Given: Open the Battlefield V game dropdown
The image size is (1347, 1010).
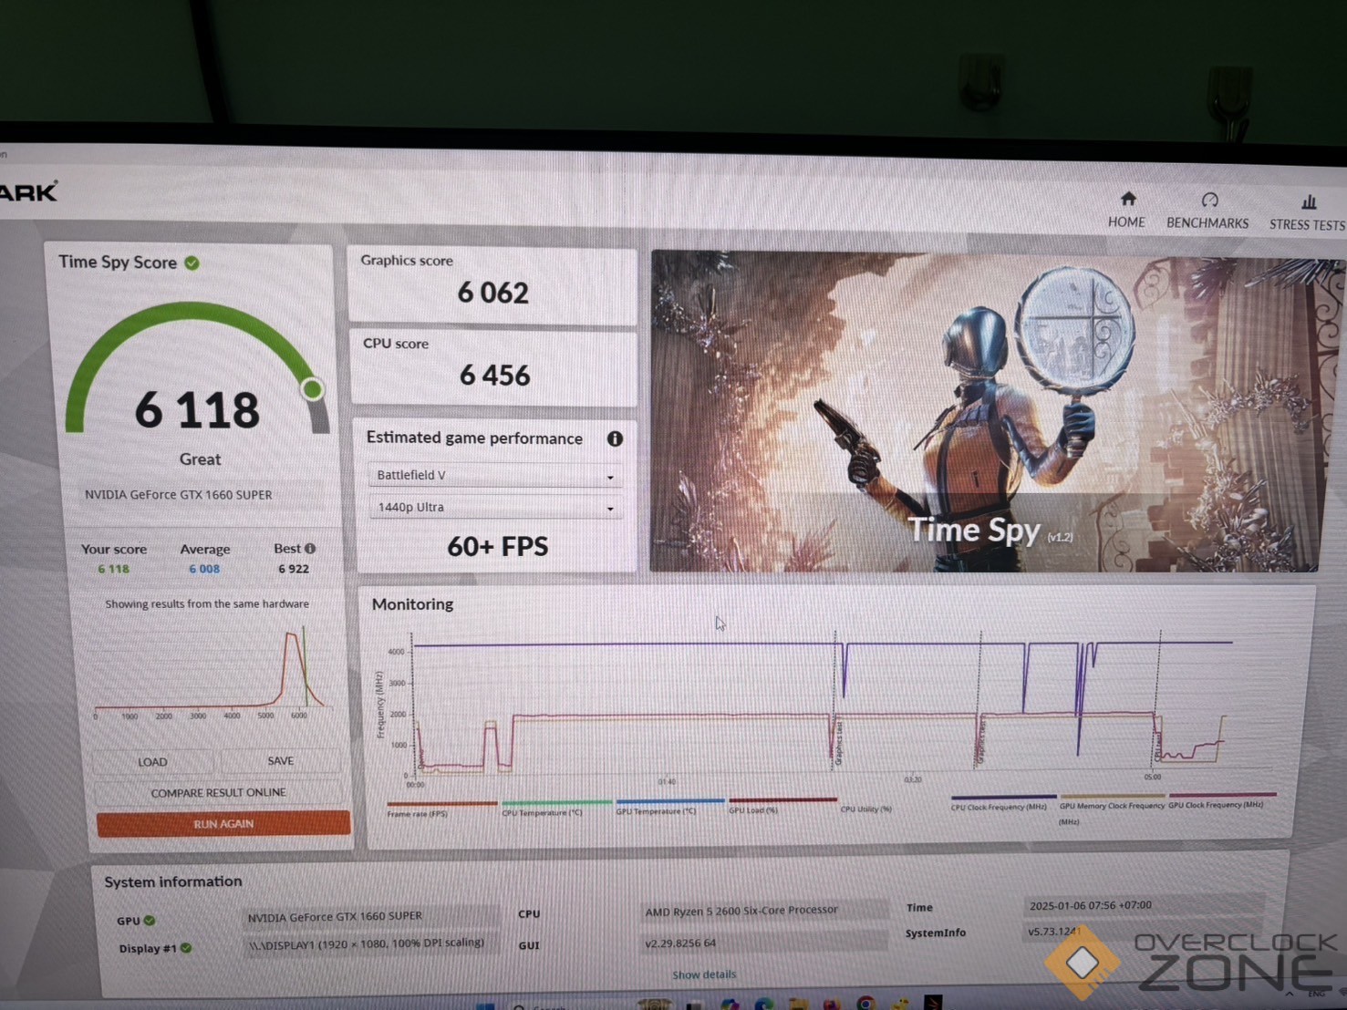Looking at the screenshot, I should click(x=495, y=476).
